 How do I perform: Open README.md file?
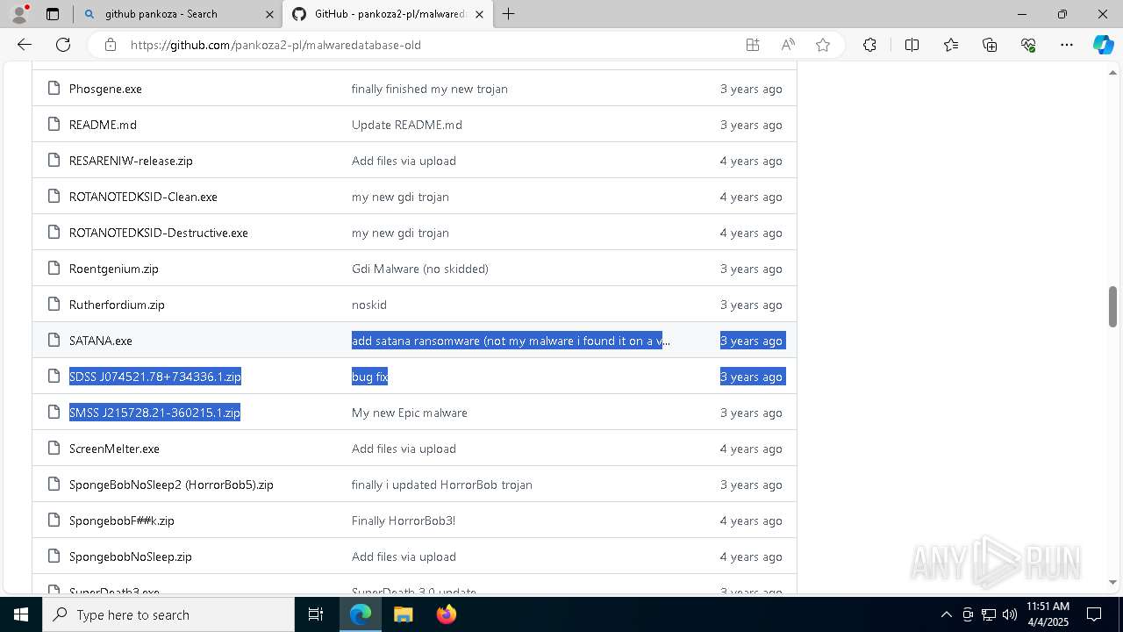[103, 125]
